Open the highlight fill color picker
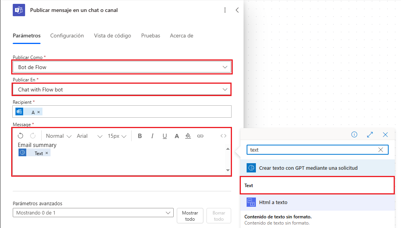The image size is (401, 228). tap(188, 136)
